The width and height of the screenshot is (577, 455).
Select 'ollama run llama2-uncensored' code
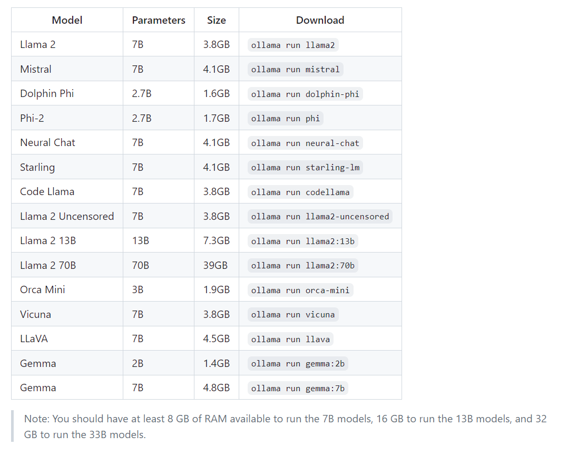[320, 216]
